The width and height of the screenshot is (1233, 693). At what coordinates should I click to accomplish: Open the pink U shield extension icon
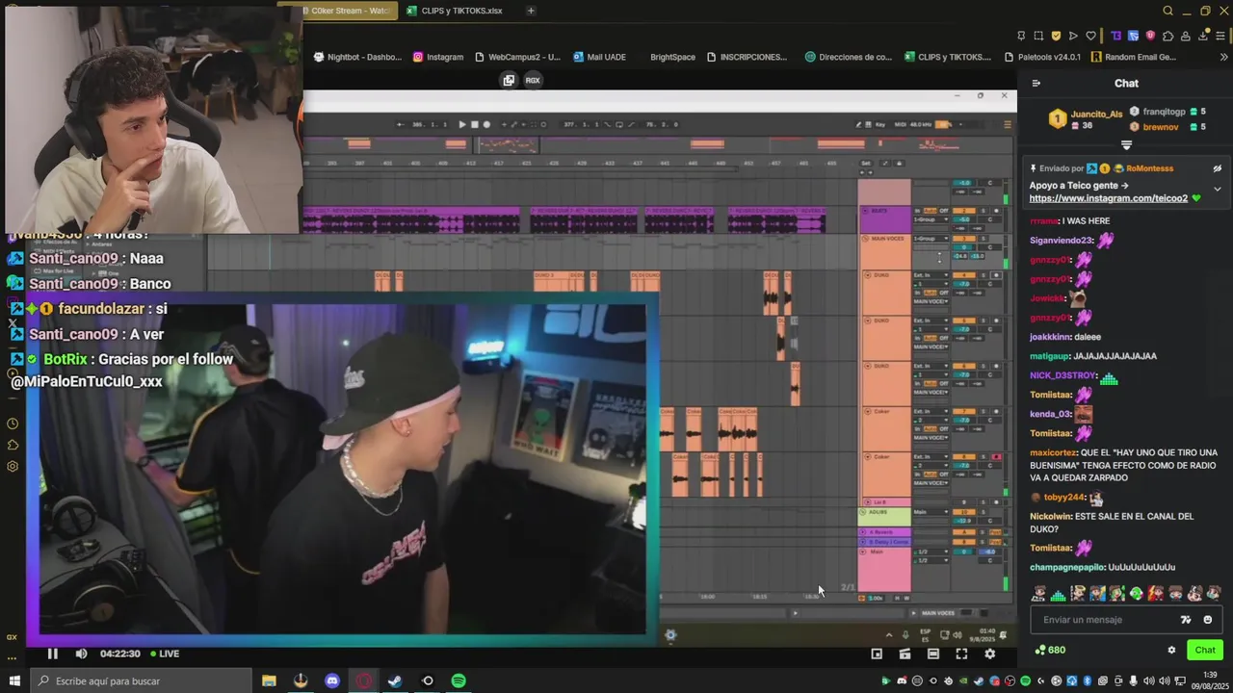click(1150, 36)
